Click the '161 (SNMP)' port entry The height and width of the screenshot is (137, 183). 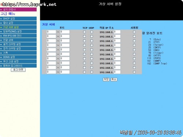(x=154, y=61)
